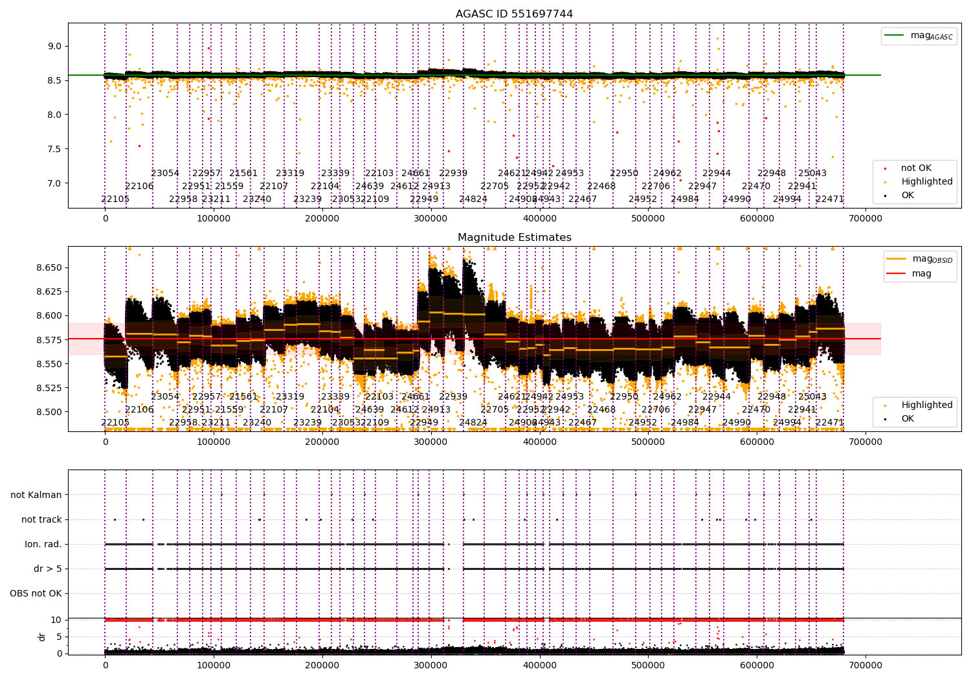Click the obsid label 22705 in the middle panel
The width and height of the screenshot is (971, 680).
pos(495,410)
